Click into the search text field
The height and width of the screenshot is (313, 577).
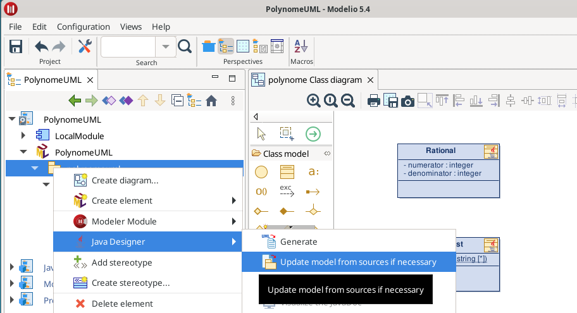click(128, 47)
